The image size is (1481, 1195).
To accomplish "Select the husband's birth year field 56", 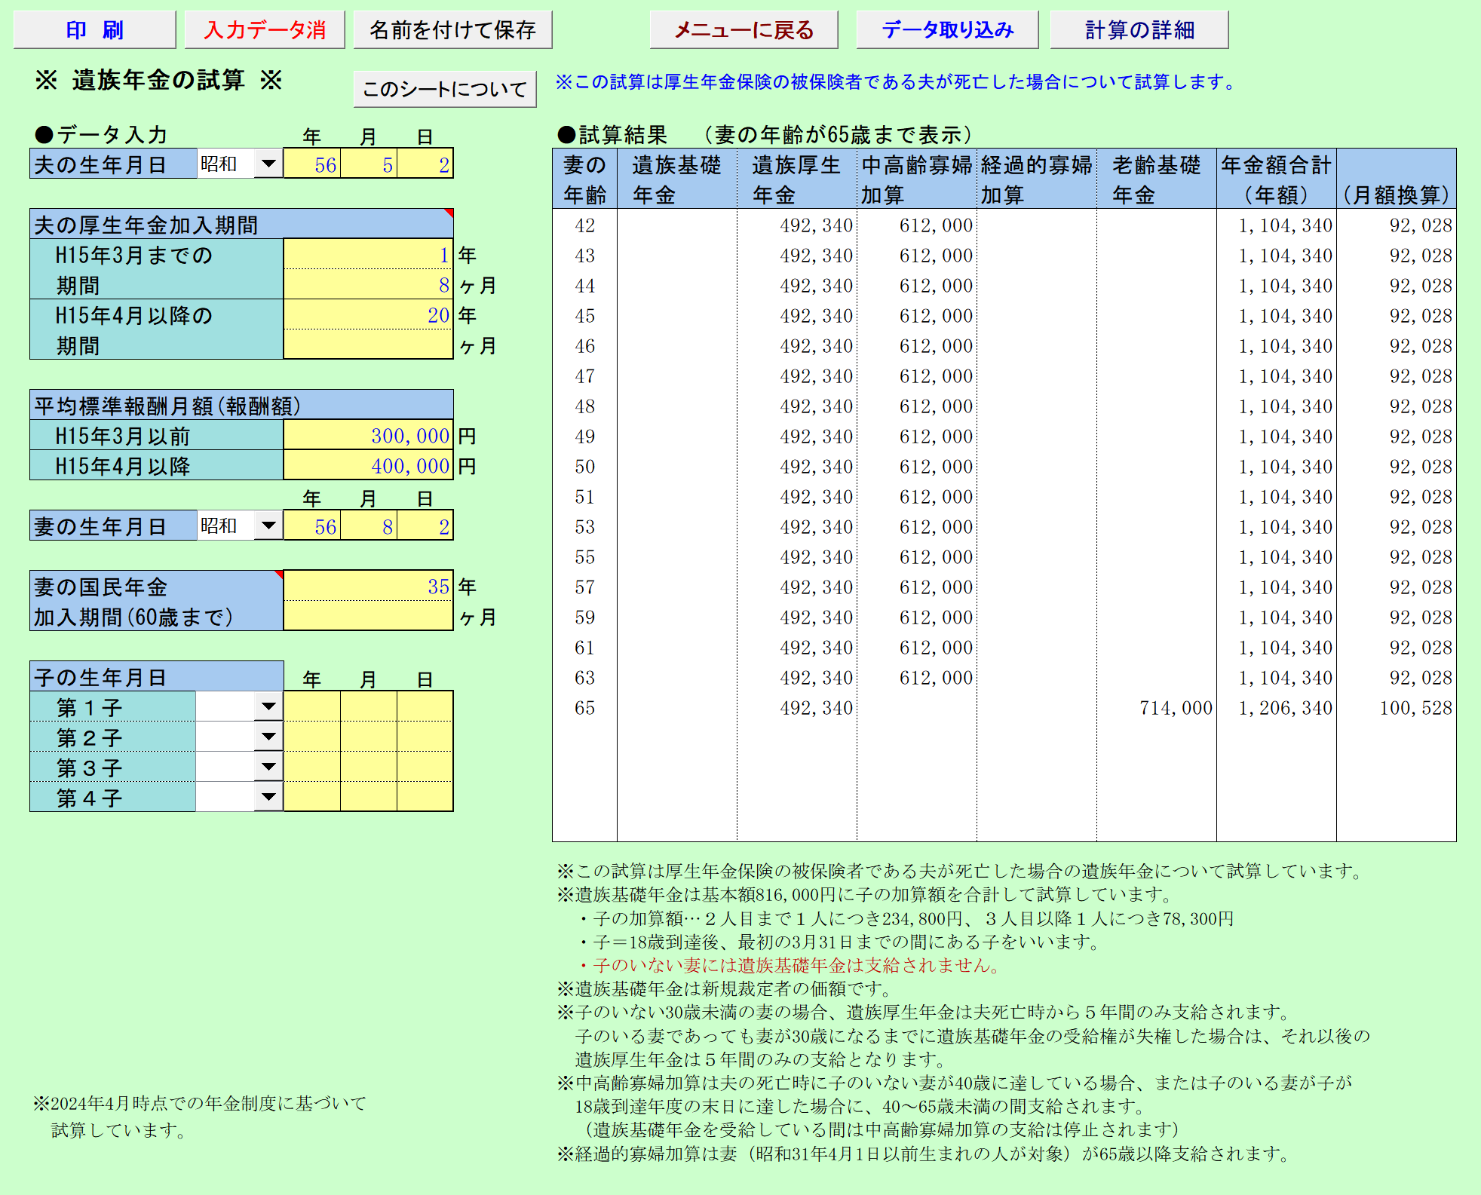I will [312, 164].
